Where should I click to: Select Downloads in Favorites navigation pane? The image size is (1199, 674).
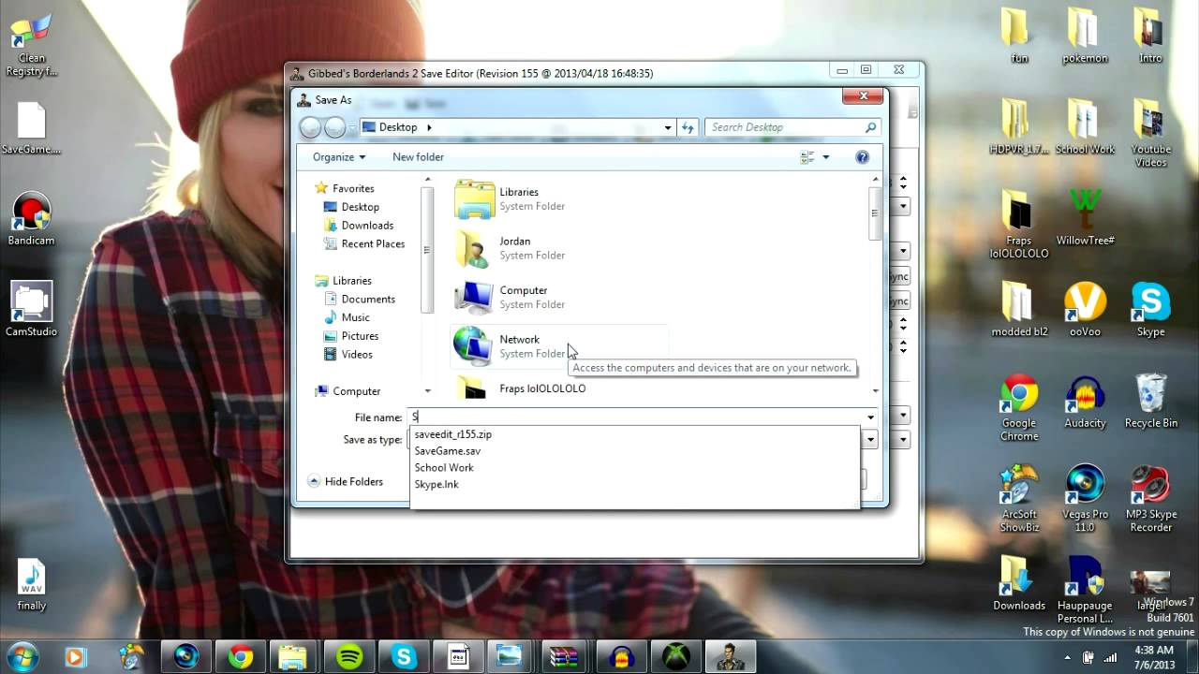[366, 226]
